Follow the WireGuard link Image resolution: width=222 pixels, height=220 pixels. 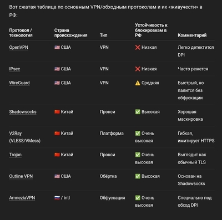click(x=19, y=83)
